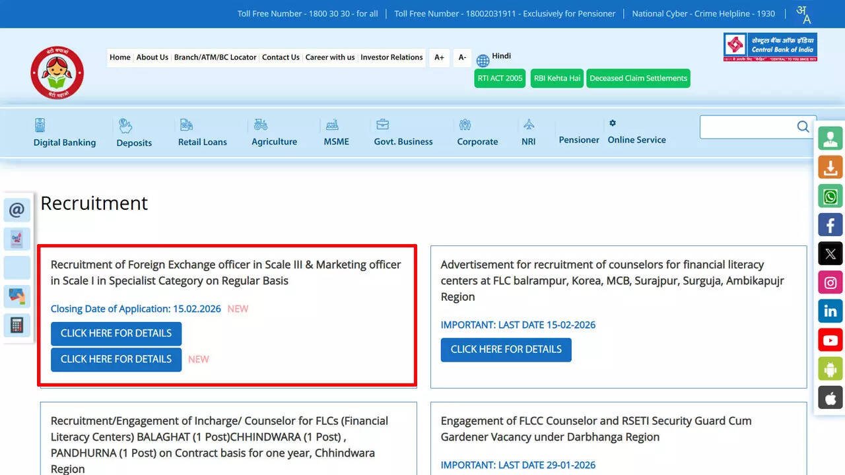Screen dimensions: 845x475
Task: Go to Branch/ATM/BC Locator page
Action: (215, 57)
